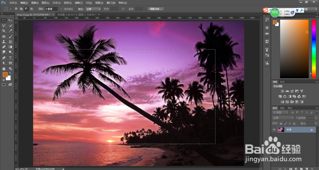This screenshot has width=319, height=170.
Task: Select the Move tool
Action: (11, 20)
